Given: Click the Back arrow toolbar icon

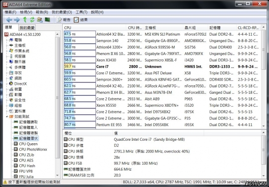Looking at the screenshot, I should (9, 20).
